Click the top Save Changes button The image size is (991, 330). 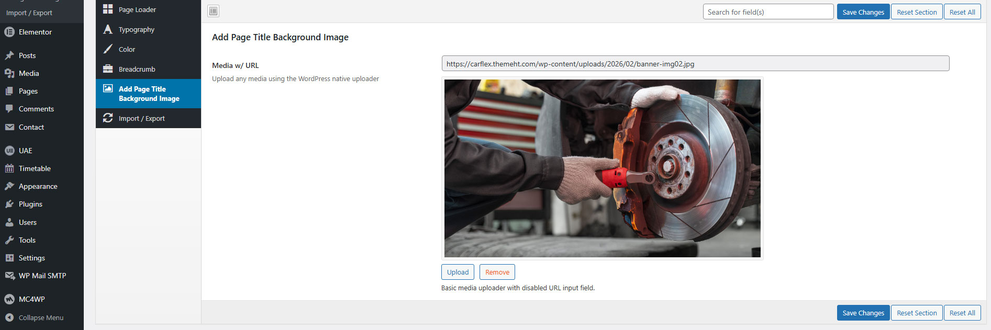point(863,12)
